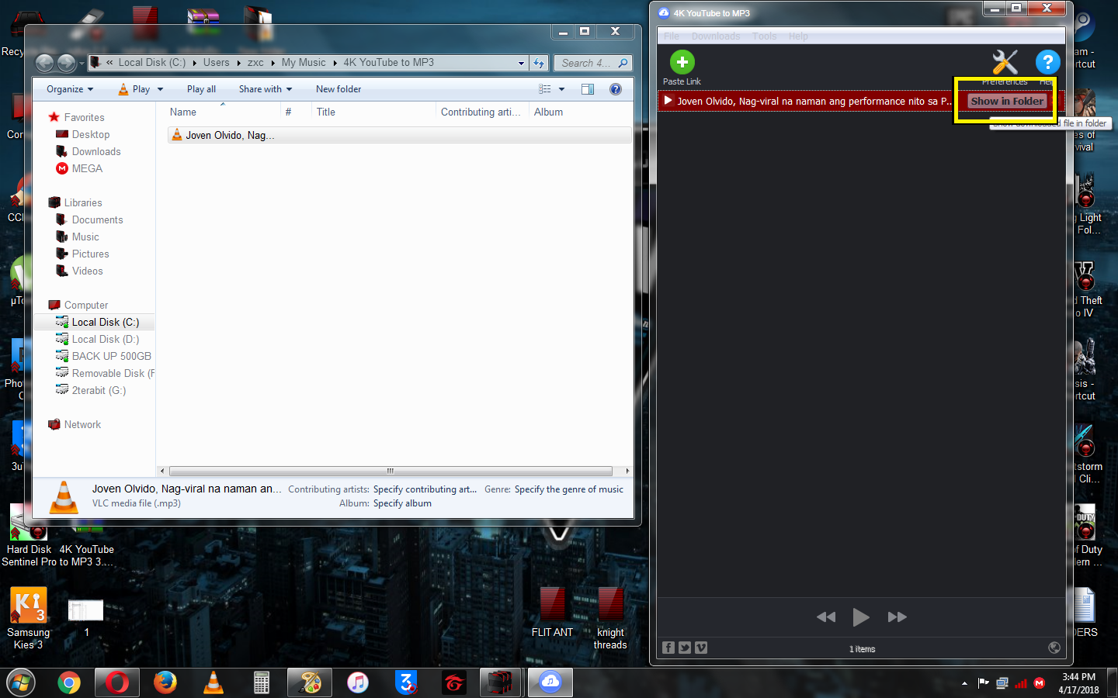This screenshot has height=698, width=1118.
Task: Click New folder in Explorer toolbar
Action: 339,89
